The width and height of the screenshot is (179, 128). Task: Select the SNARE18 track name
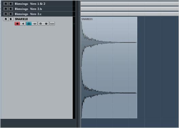click(21, 19)
